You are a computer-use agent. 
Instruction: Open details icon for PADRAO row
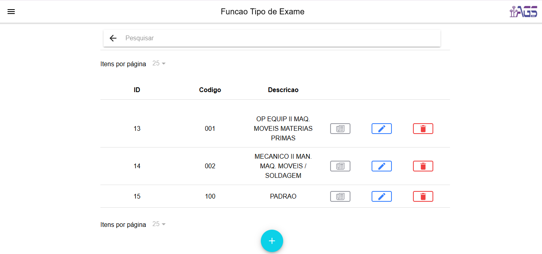coord(340,197)
